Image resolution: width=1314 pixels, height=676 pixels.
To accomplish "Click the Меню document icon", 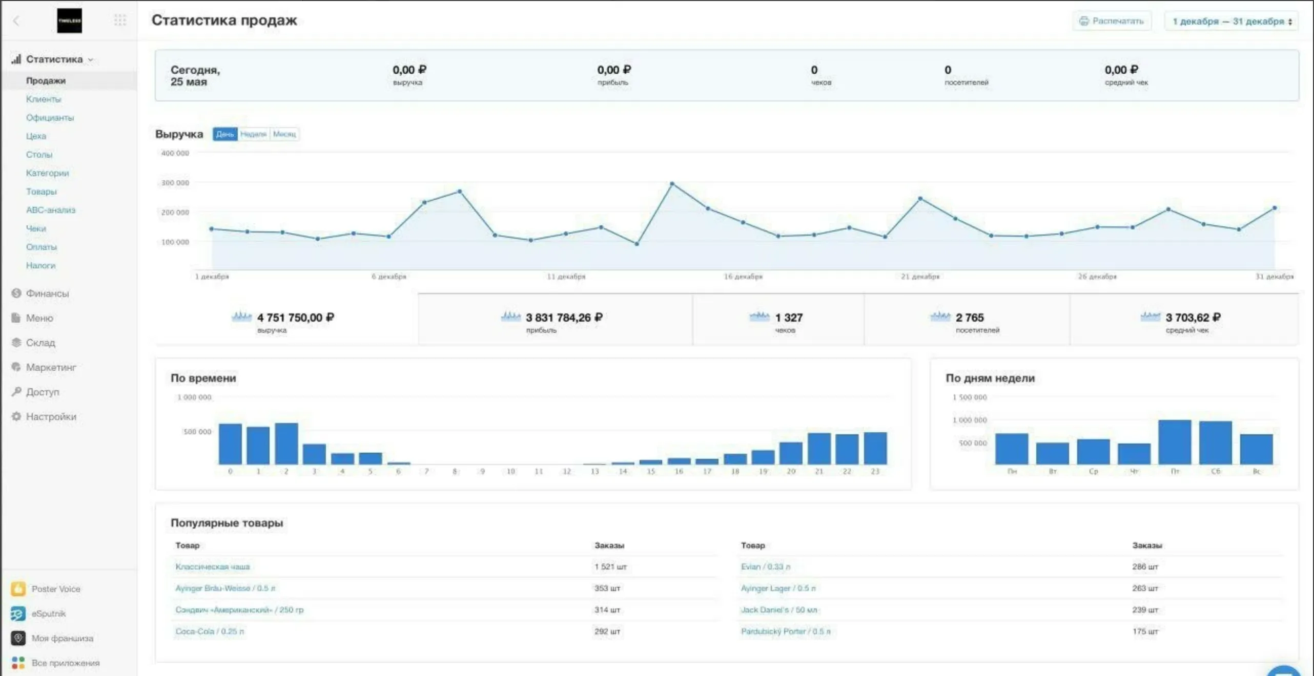I will pos(16,318).
